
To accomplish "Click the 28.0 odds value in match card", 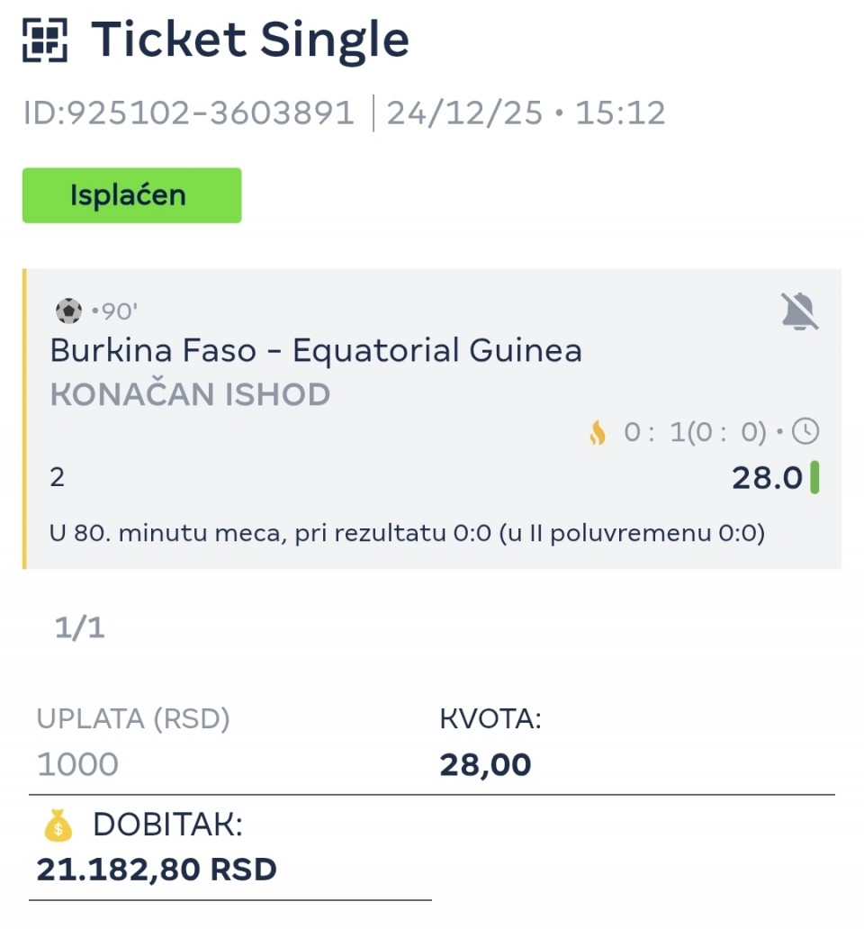I will click(x=766, y=478).
